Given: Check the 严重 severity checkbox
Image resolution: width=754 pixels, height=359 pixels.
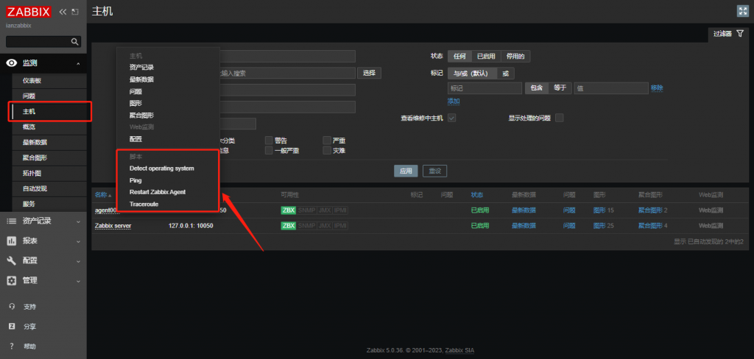Looking at the screenshot, I should (327, 141).
